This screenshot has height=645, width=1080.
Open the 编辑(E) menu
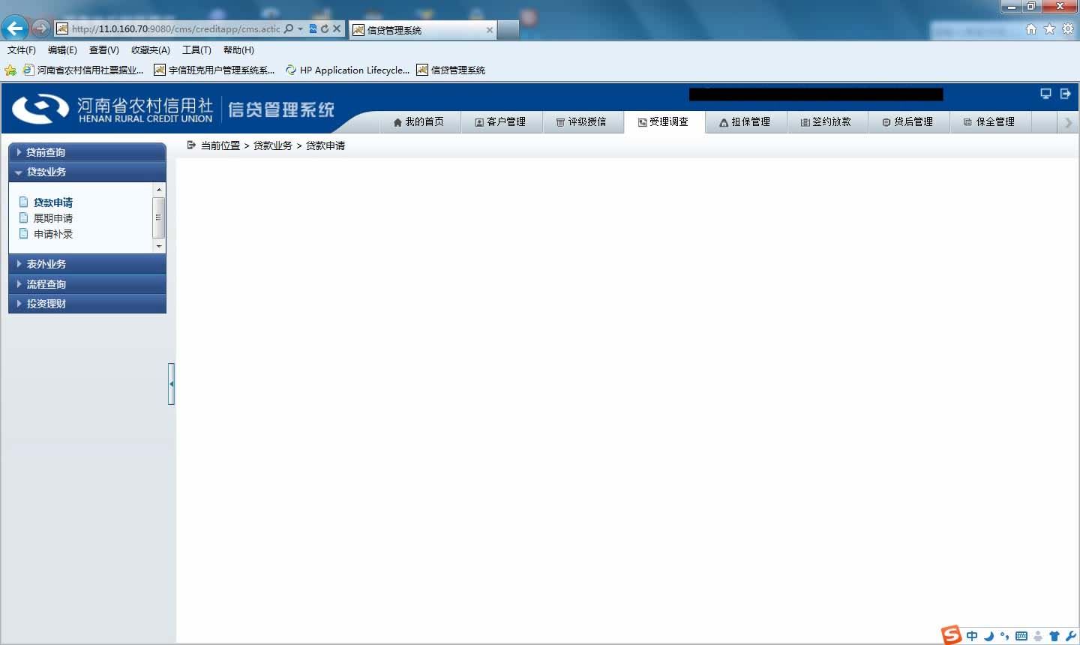(x=62, y=50)
